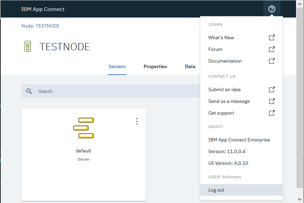Viewport: 304px width, 203px height.
Task: Choose Send us a message
Action: tap(241, 101)
